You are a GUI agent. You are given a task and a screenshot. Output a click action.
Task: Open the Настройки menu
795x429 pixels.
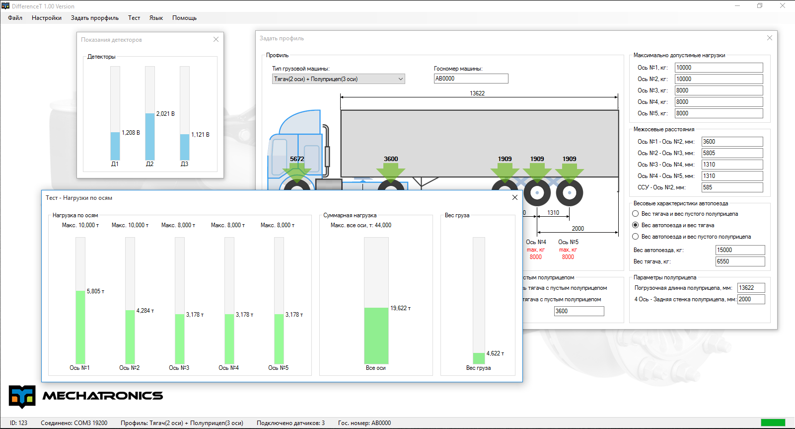coord(47,18)
